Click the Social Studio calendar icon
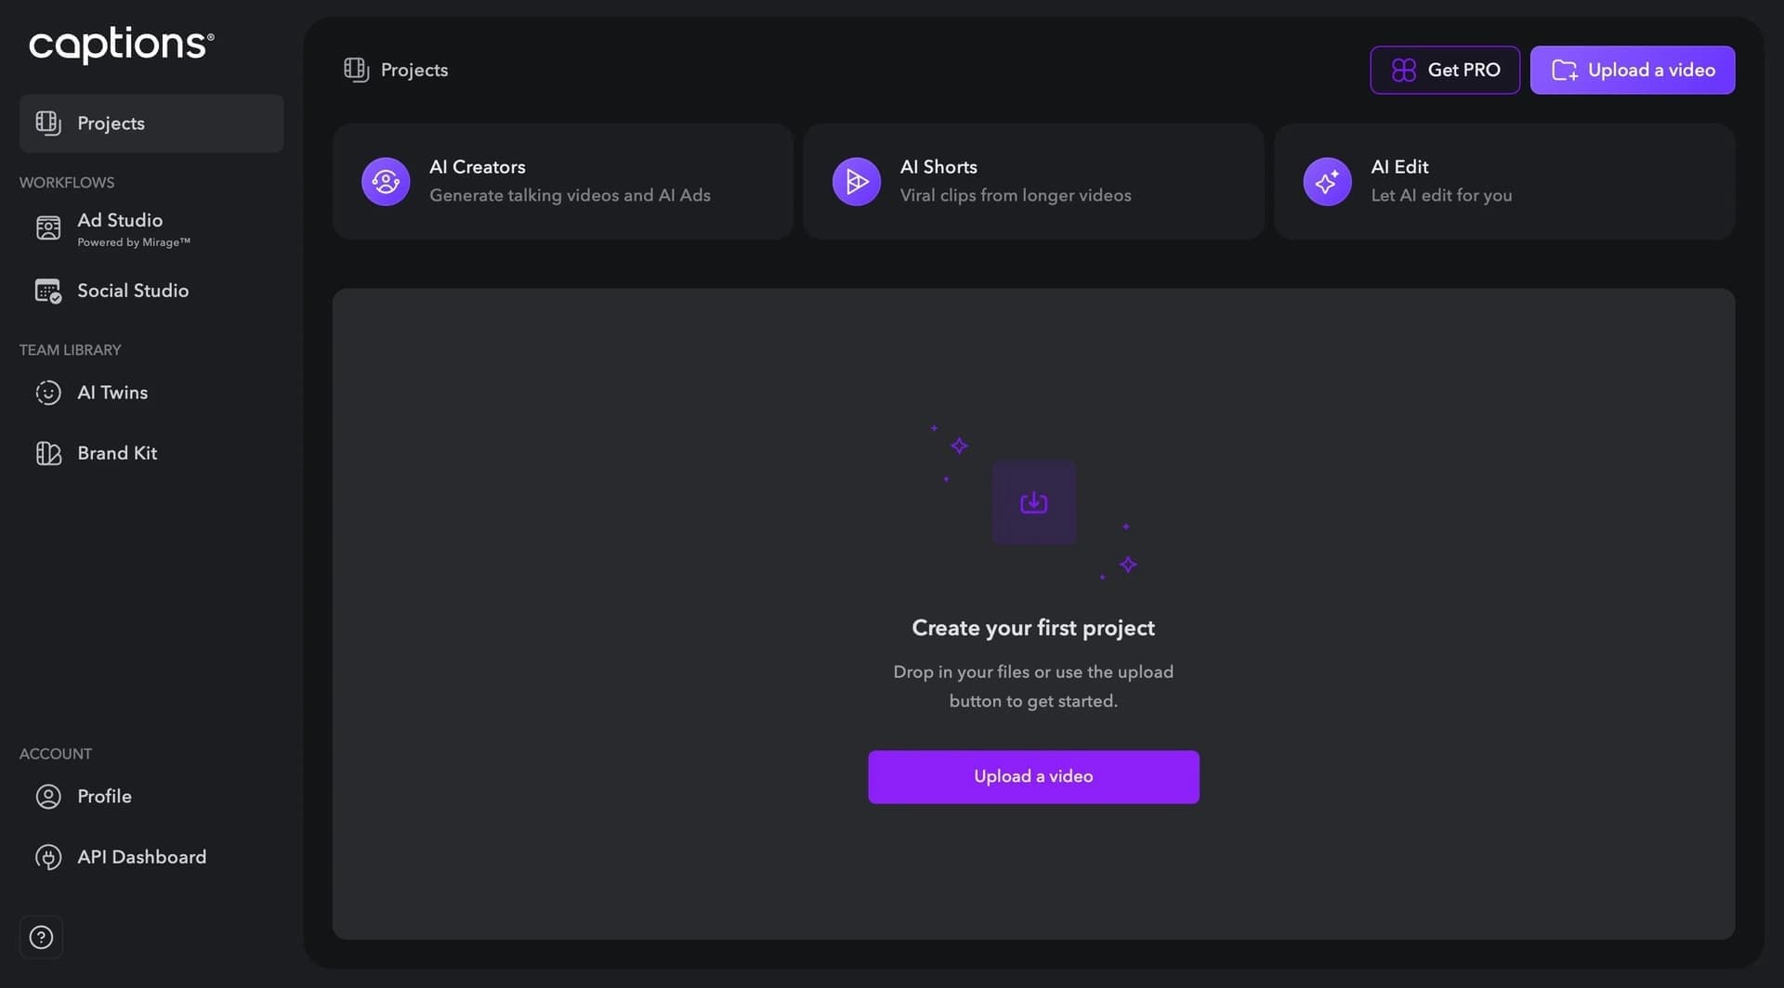This screenshot has height=988, width=1784. (x=48, y=291)
